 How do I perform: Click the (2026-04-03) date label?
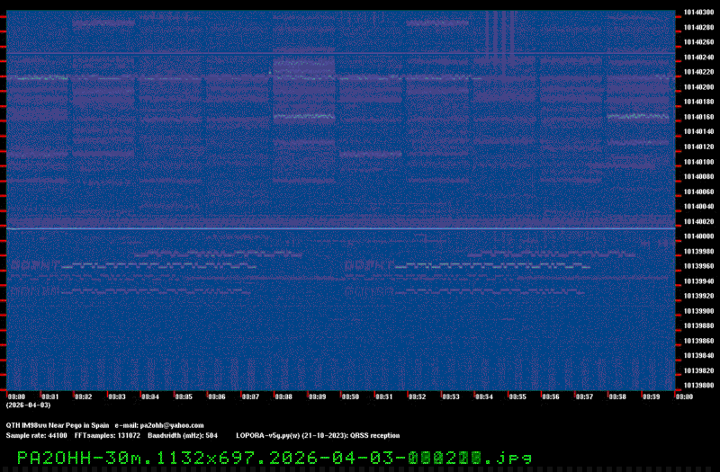pyautogui.click(x=22, y=405)
